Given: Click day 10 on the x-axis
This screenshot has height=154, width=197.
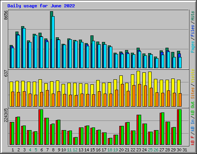Looking at the screenshot, I should pyautogui.click(x=63, y=150).
